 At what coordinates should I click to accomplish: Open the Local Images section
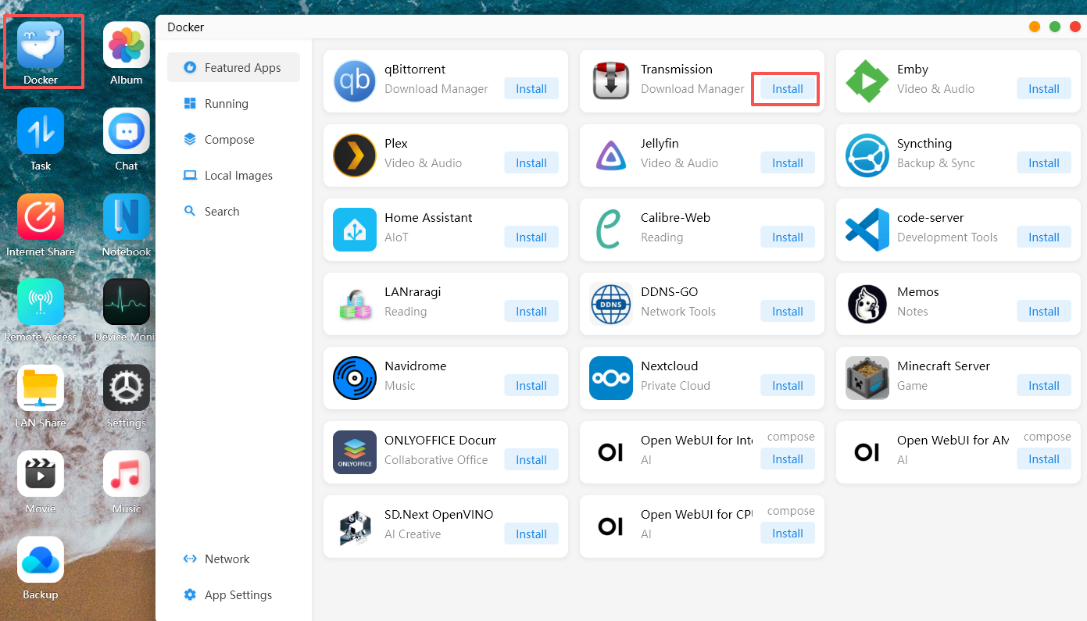coord(234,176)
